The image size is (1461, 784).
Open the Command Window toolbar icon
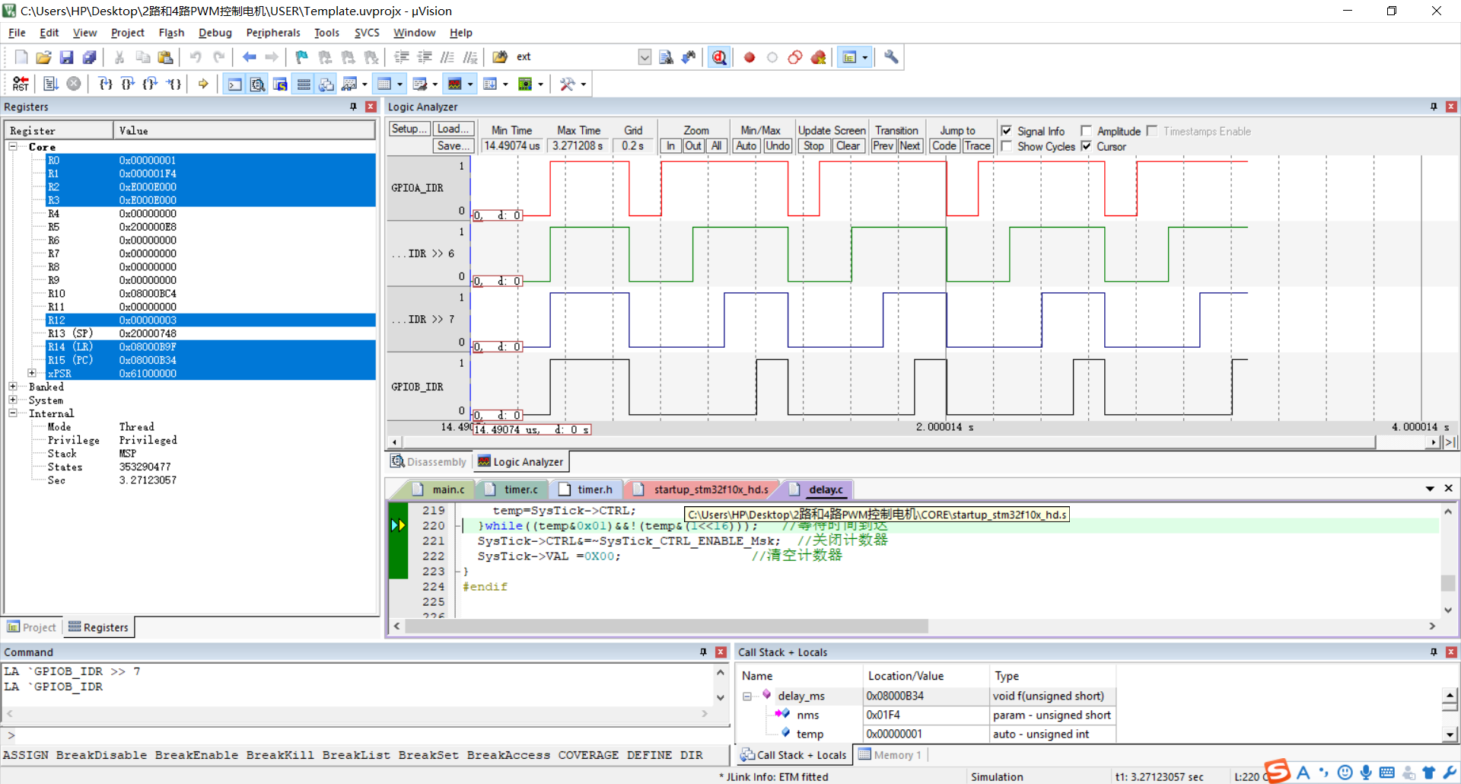pyautogui.click(x=234, y=84)
